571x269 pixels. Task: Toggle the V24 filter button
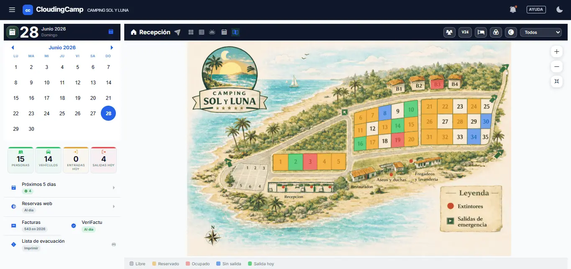click(x=465, y=32)
